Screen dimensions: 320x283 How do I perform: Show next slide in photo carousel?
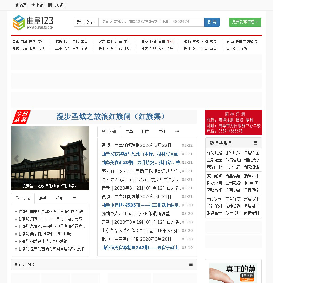(x=85, y=158)
